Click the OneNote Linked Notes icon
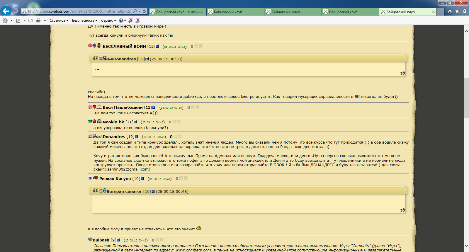The image size is (469, 252). (x=138, y=20)
